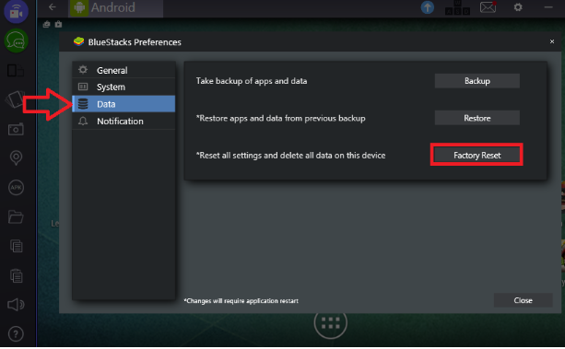Open the help question mark icon
Screen dimensions: 565x349
16,334
